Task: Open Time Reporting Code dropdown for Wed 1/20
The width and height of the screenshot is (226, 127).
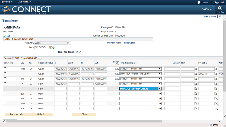Action: coord(141,69)
